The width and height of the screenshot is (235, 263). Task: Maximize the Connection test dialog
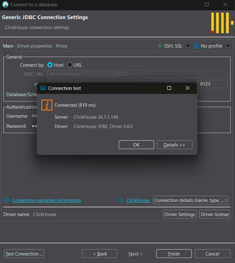coord(169,88)
